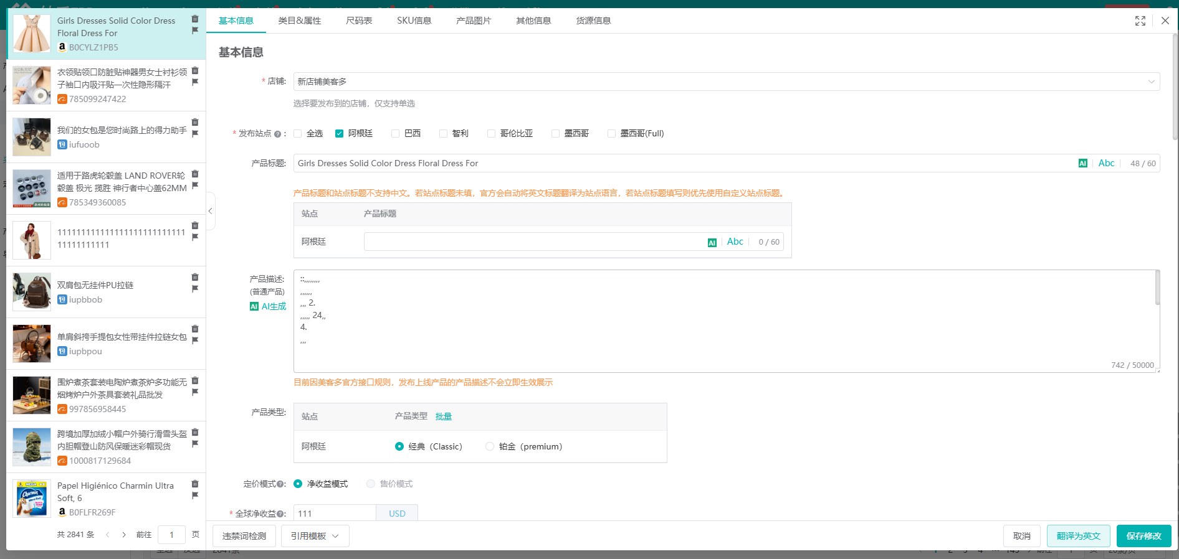This screenshot has height=559, width=1179.
Task: Click help icon next to 发布站点
Action: [277, 134]
